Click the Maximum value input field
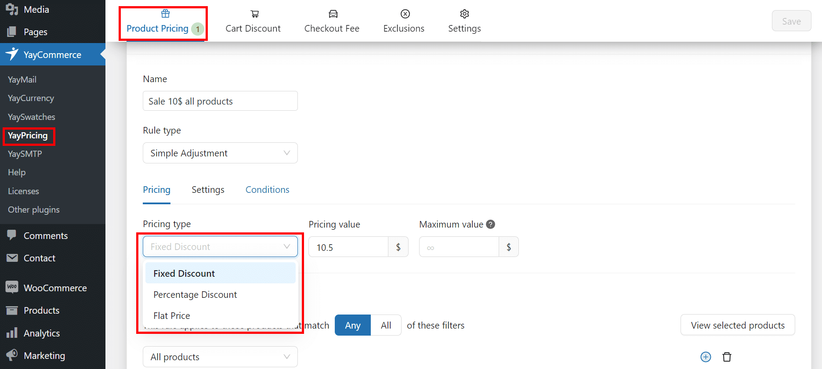 [459, 247]
